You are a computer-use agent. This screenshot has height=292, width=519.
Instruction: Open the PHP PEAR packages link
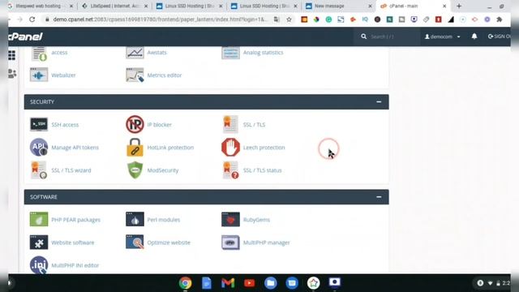point(75,220)
